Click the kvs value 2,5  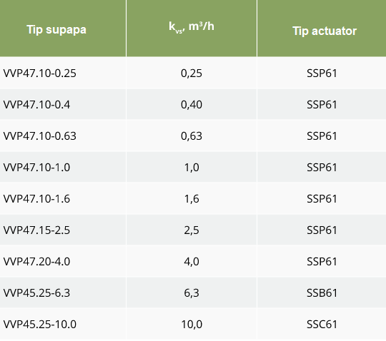point(192,230)
